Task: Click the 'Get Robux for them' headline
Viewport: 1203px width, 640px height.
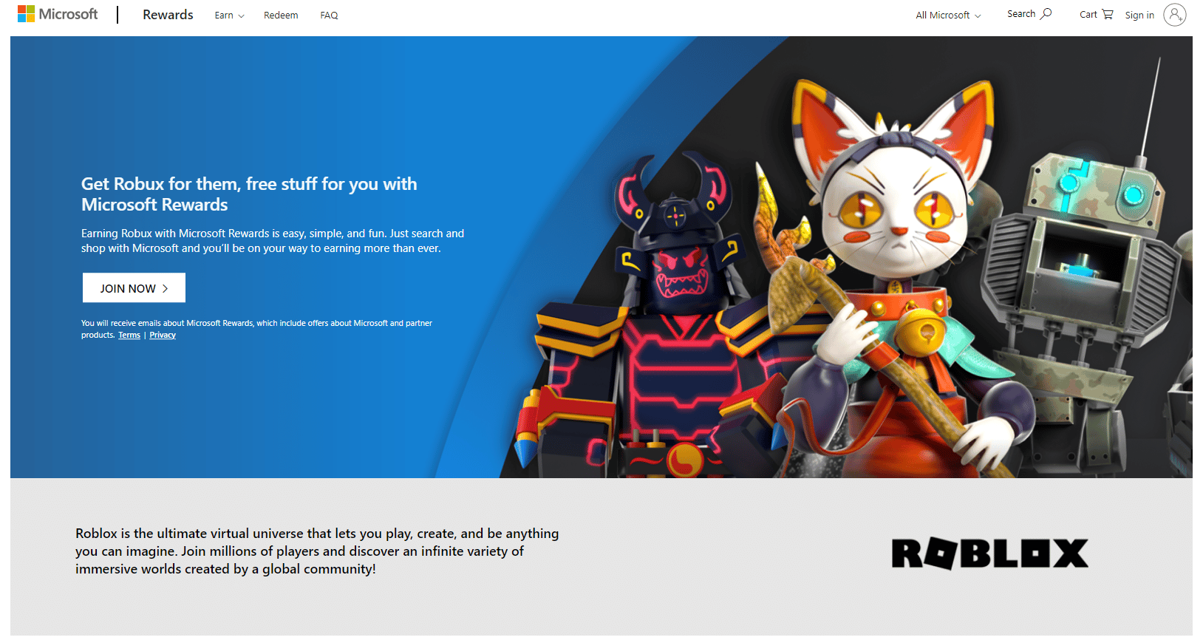Action: coord(249,194)
